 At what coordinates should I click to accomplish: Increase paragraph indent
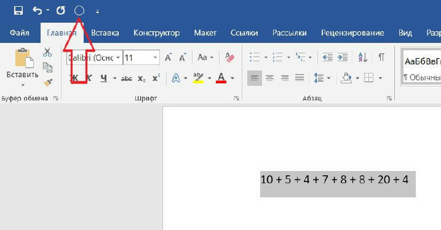coord(343,57)
